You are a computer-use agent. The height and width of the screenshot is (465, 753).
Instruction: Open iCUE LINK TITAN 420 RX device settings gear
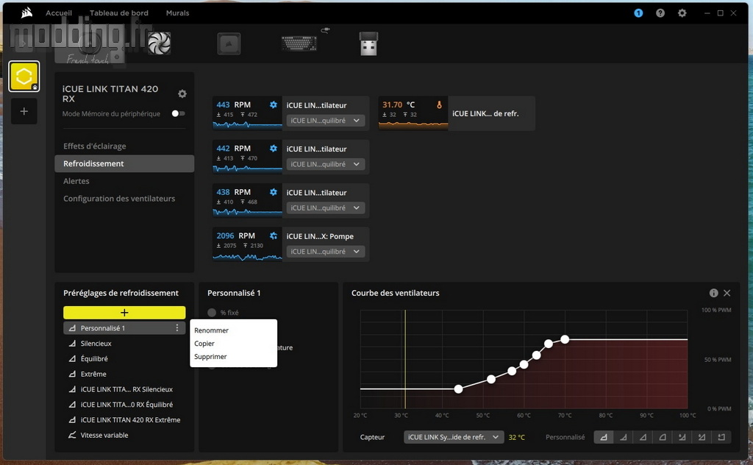[x=182, y=93]
